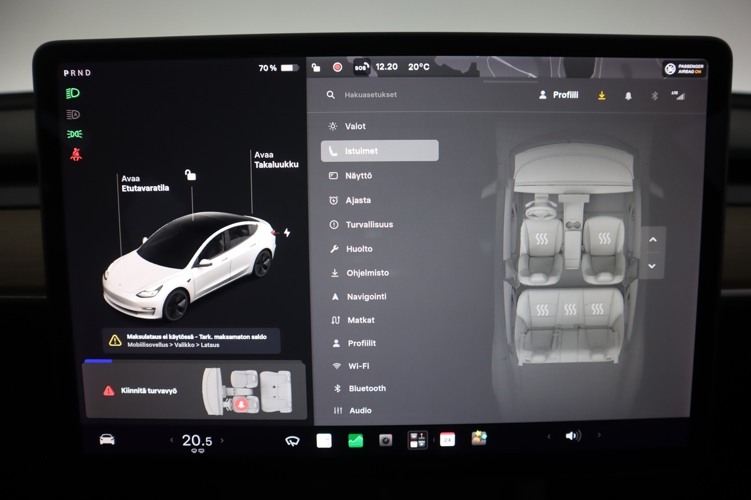
Task: Click the volume speaker icon
Action: click(x=573, y=436)
